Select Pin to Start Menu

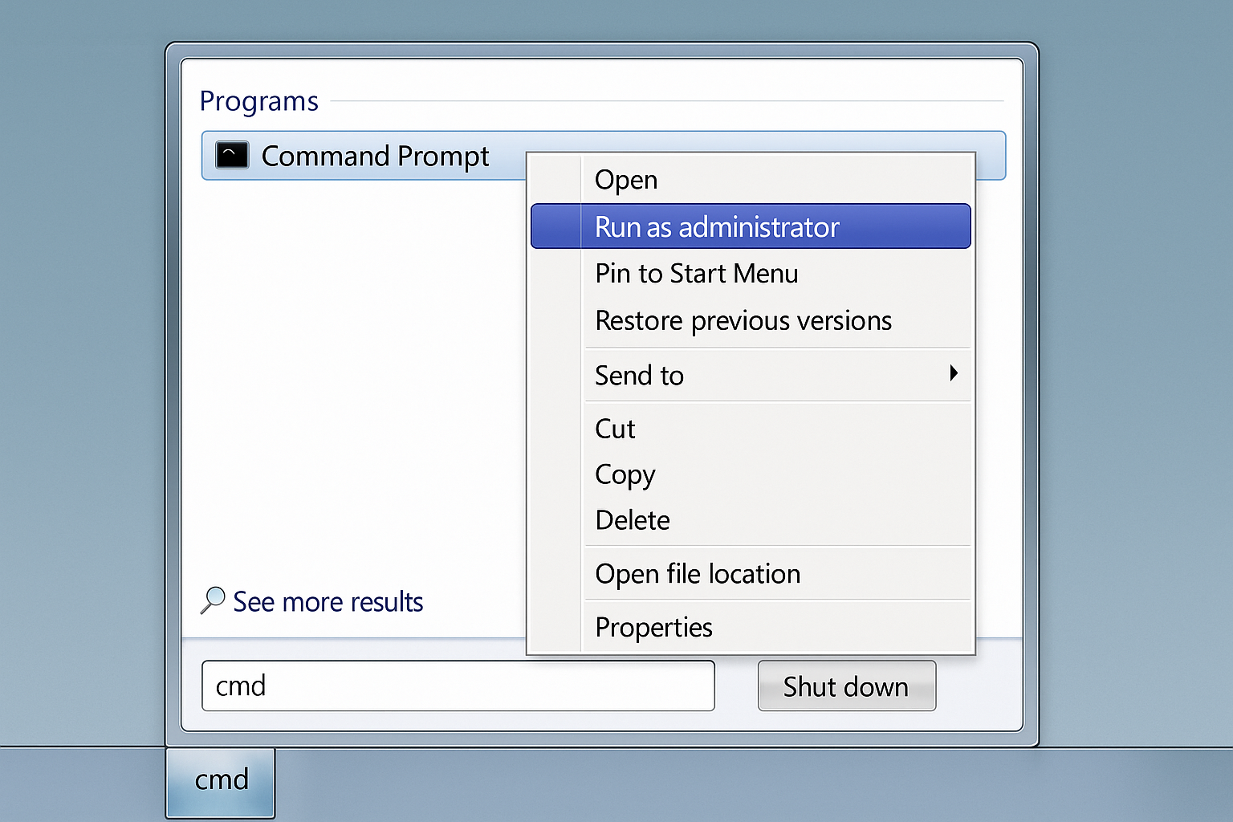click(x=696, y=273)
